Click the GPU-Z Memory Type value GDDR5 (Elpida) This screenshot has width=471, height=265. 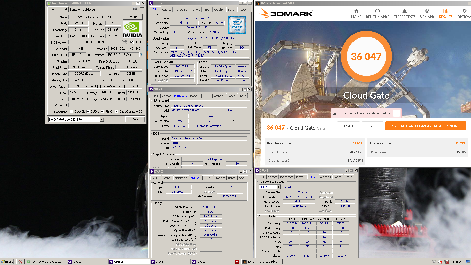[84, 74]
